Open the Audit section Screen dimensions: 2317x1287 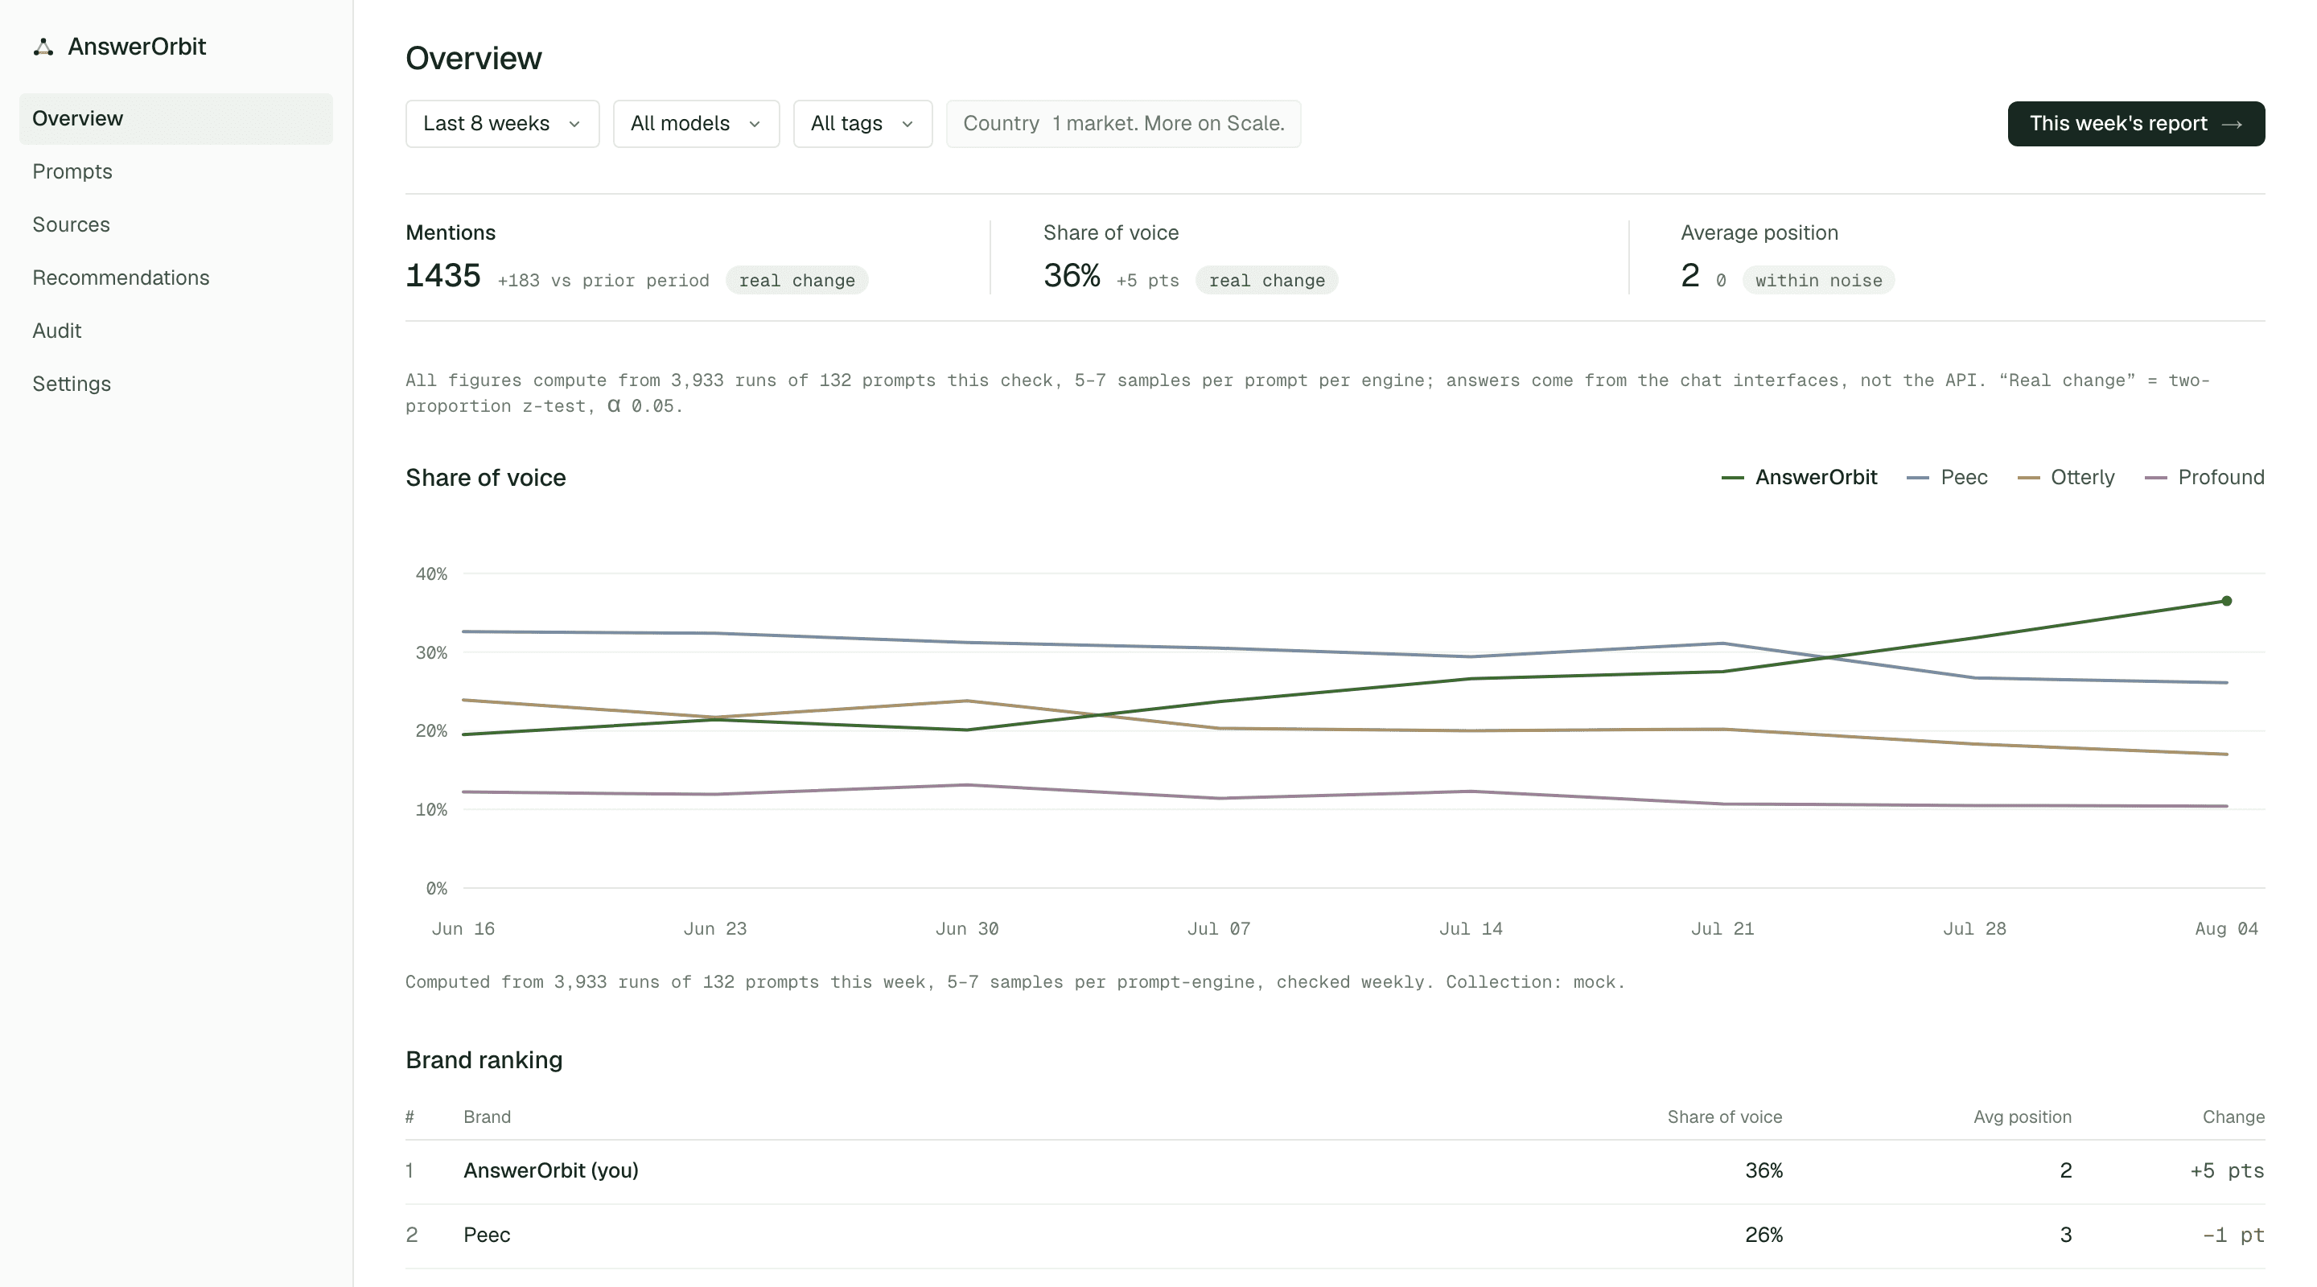tap(176, 331)
